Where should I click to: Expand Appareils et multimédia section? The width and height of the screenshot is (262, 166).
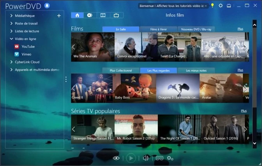pyautogui.click(x=11, y=70)
